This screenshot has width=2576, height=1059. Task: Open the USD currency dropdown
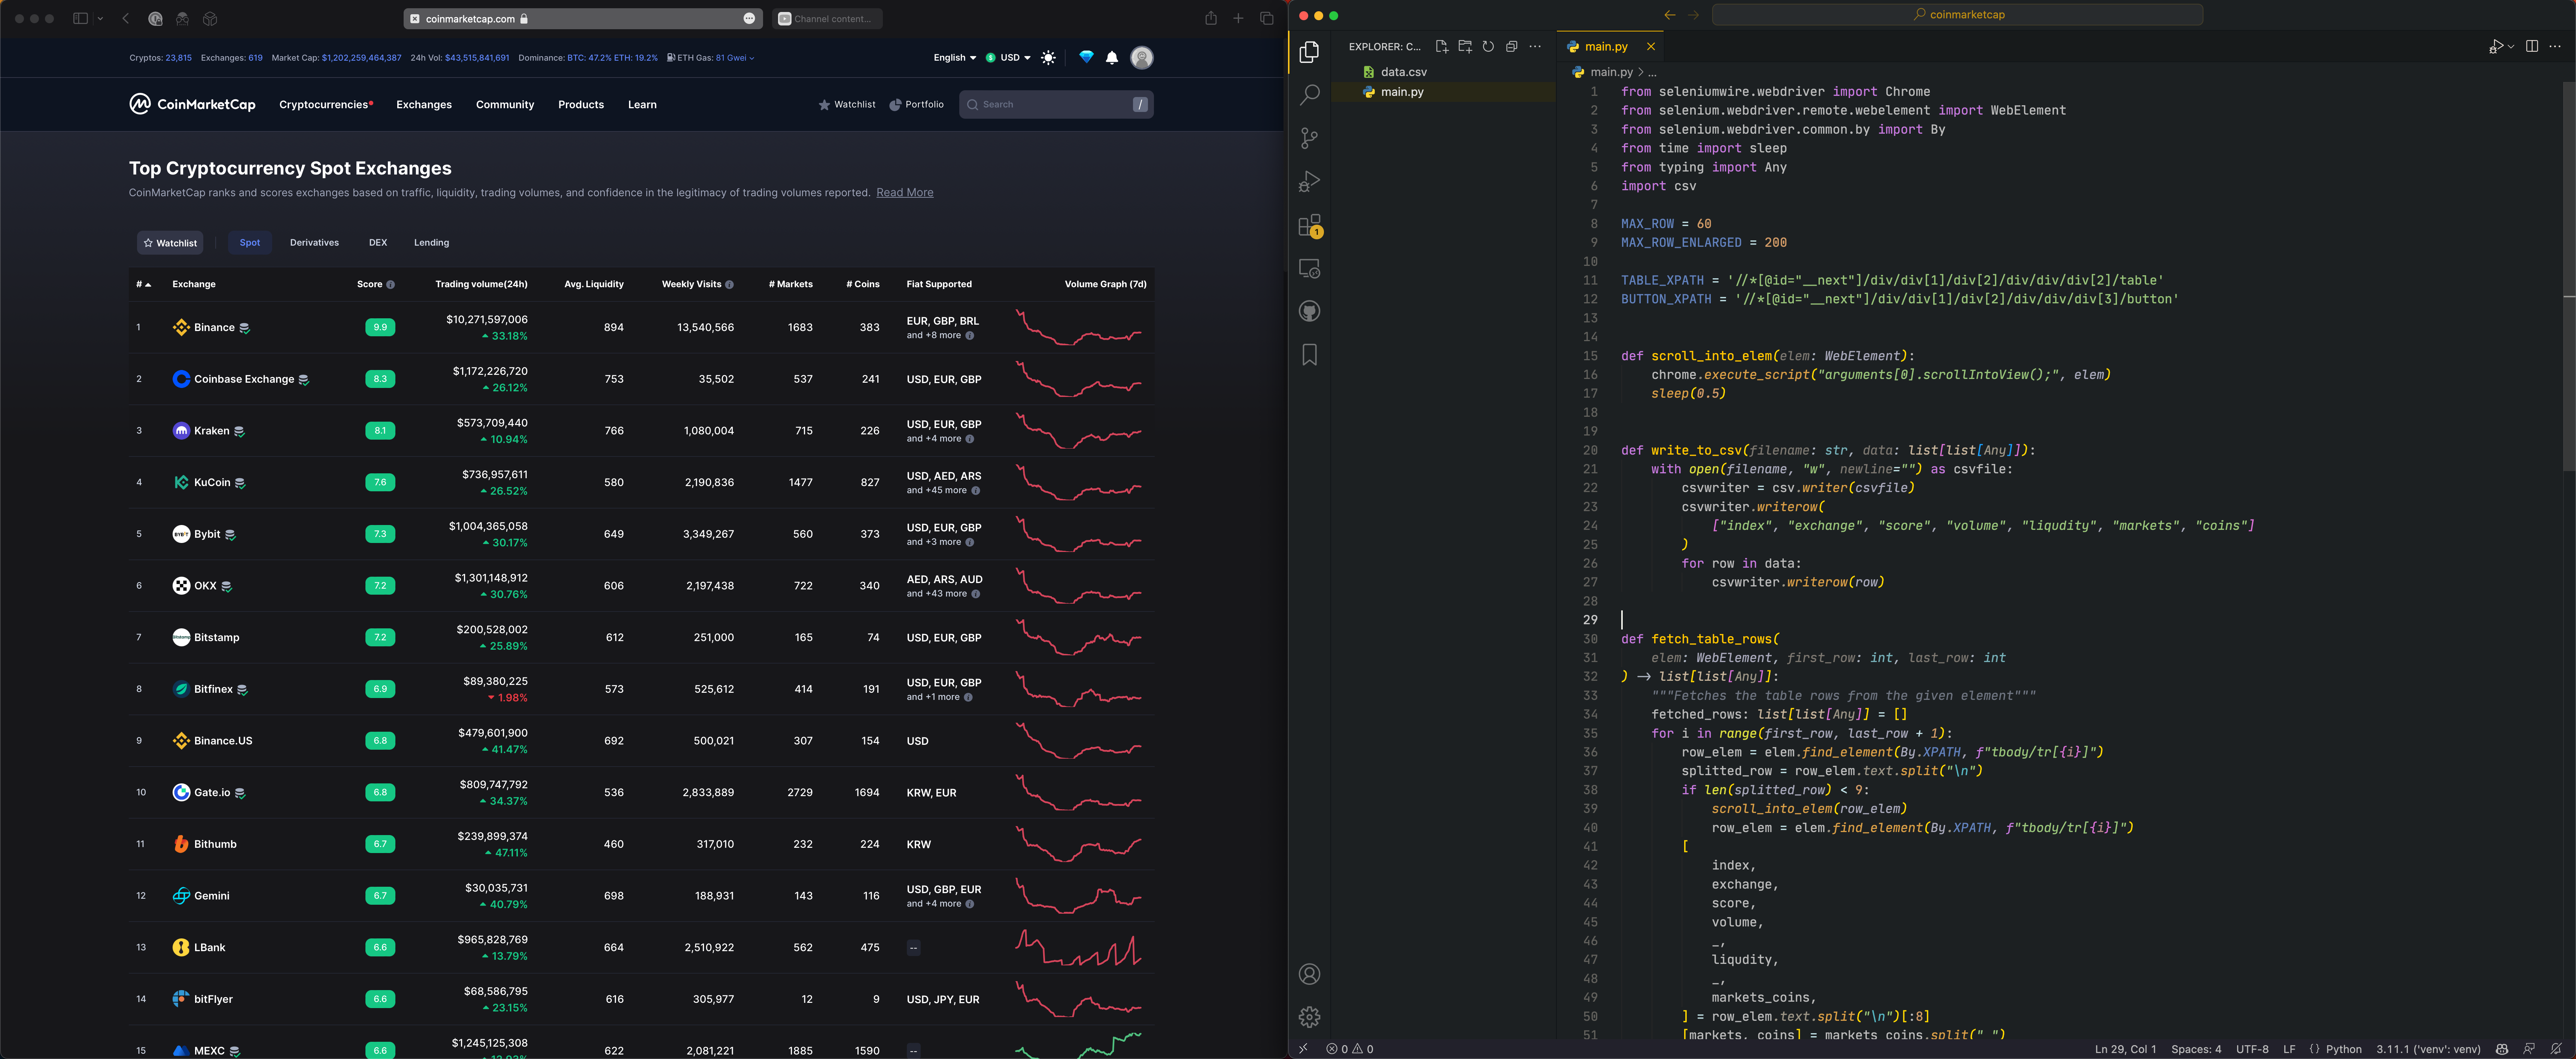1008,58
